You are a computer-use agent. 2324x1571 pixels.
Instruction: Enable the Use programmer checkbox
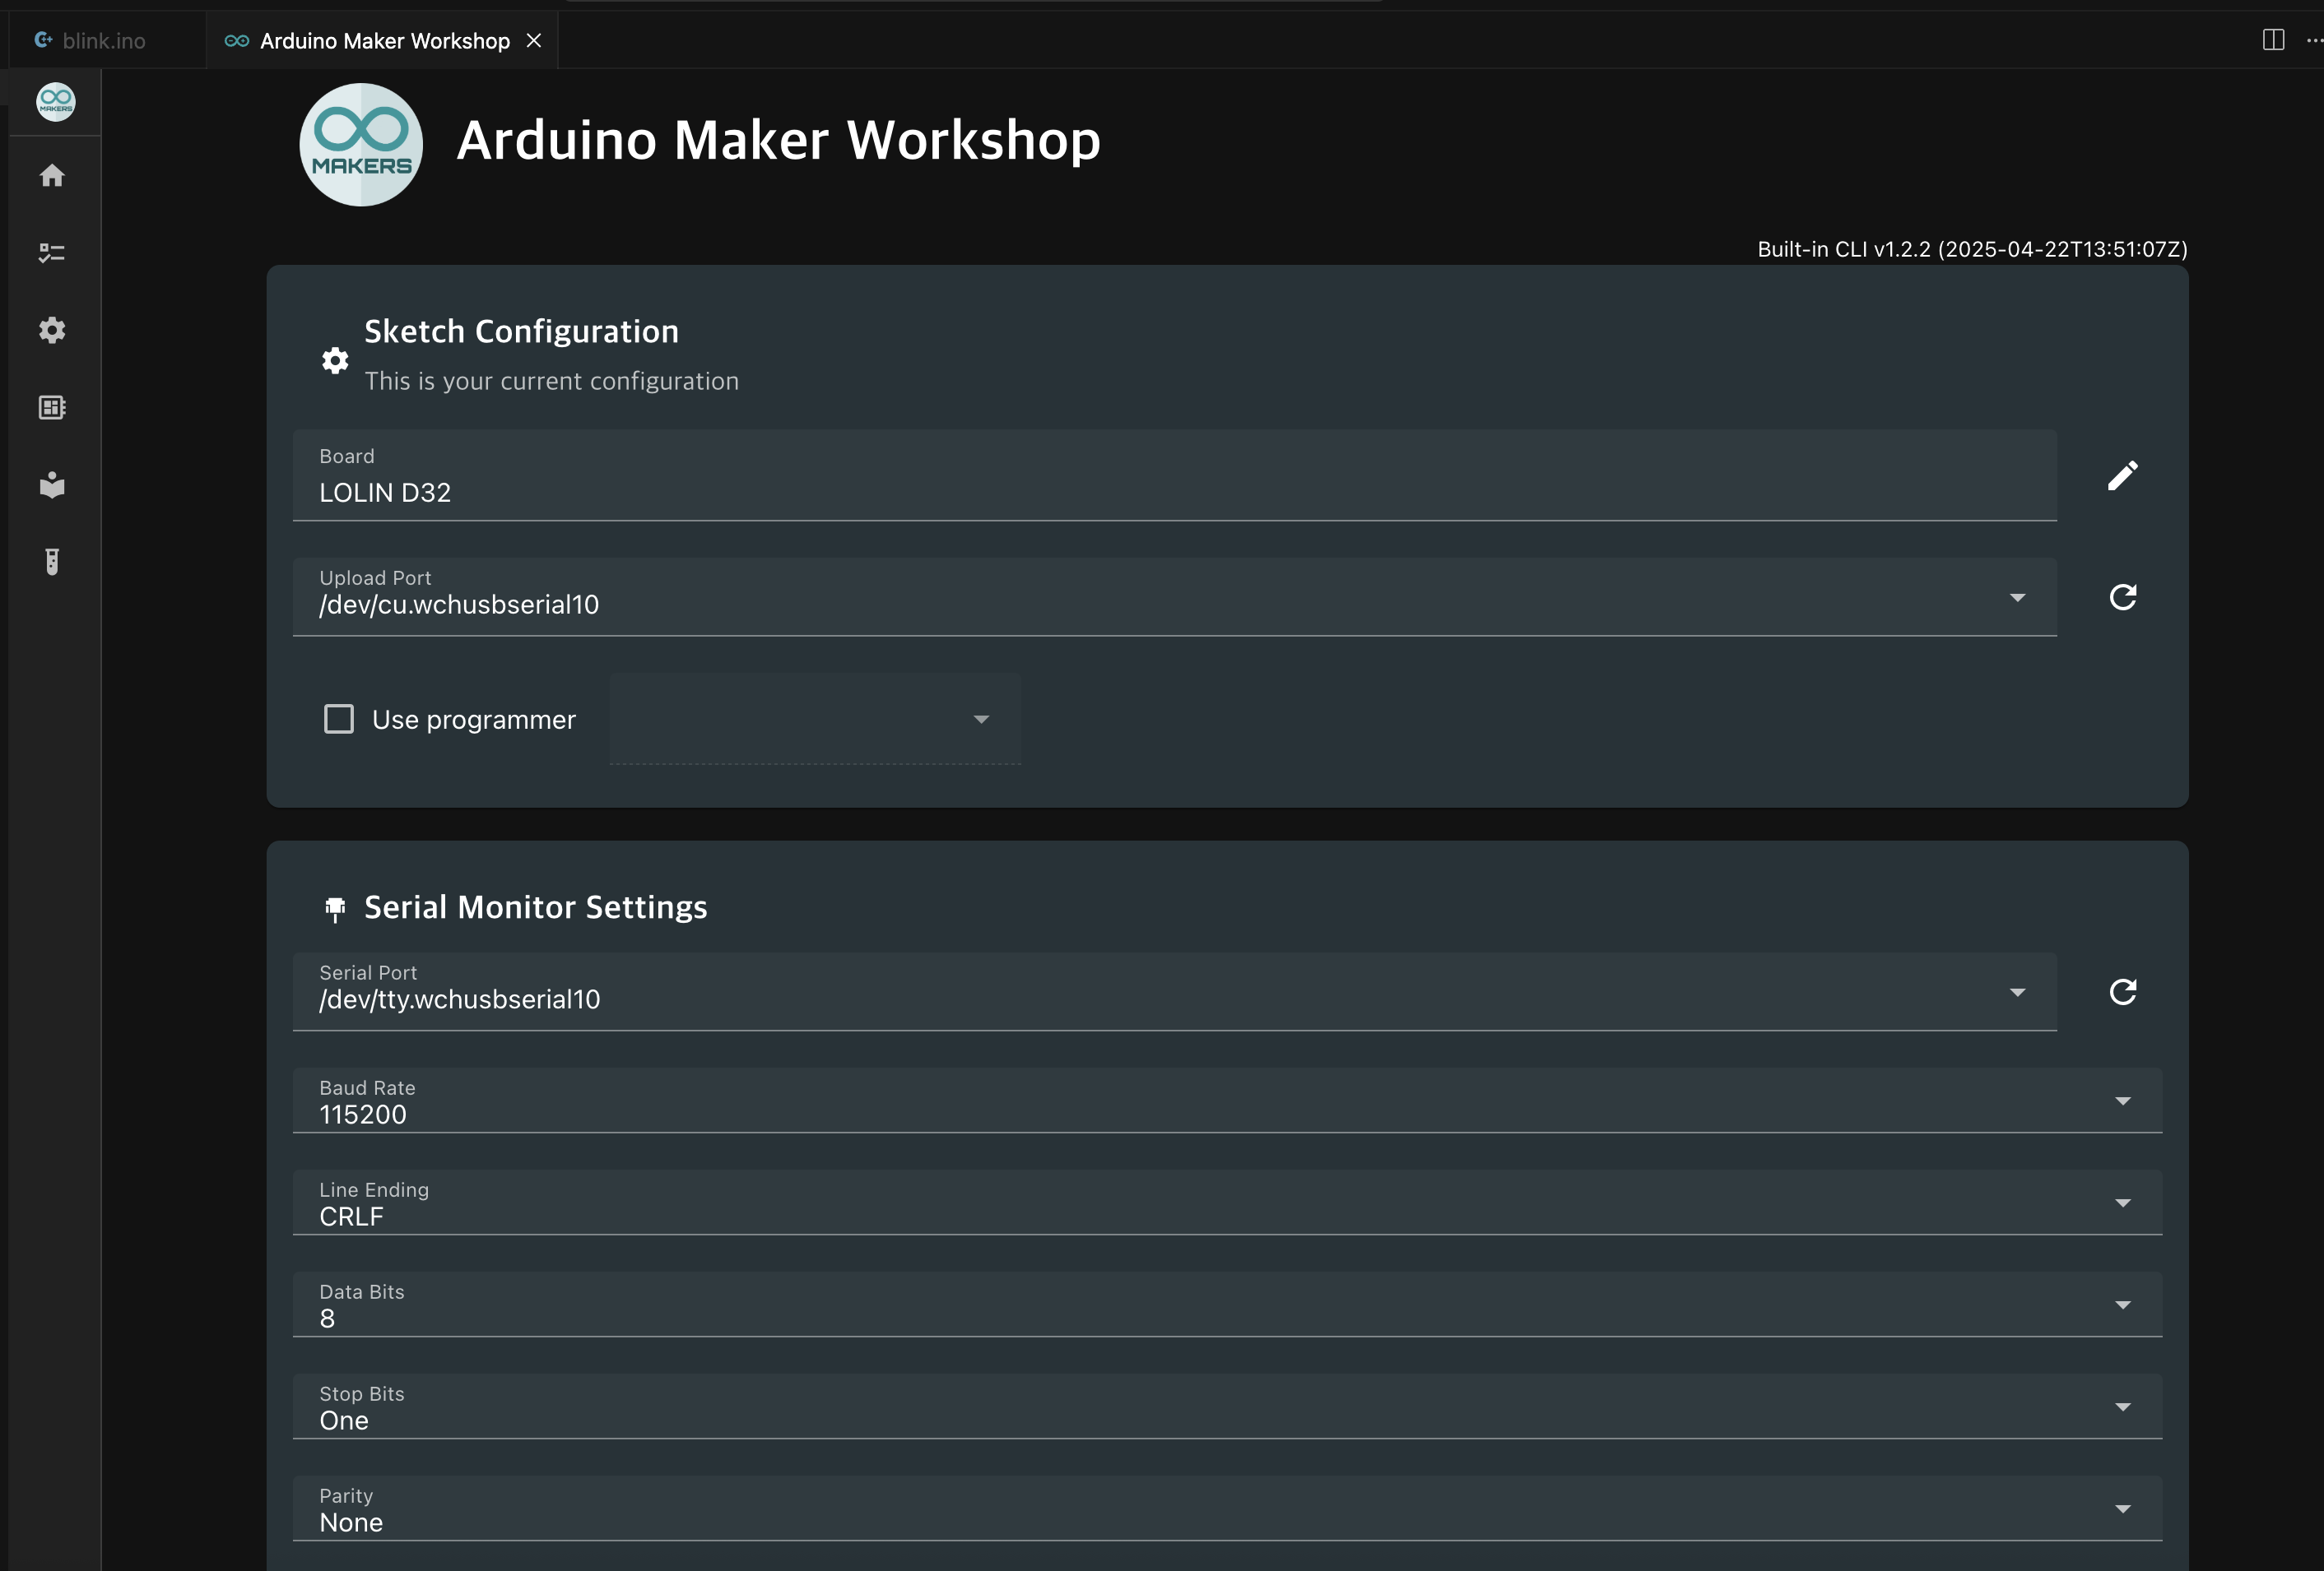pyautogui.click(x=339, y=719)
